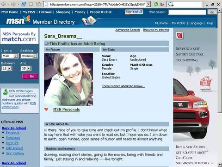Viewport: 222px width, 167px height.
Task: Expand the maximum age 35 dropdown
Action: [26, 68]
